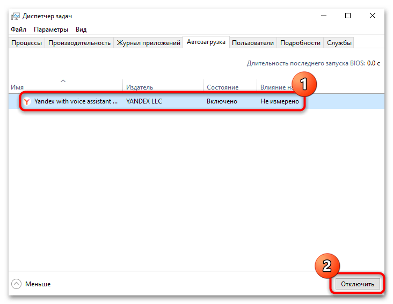Open the Вид menu
Viewport: 393px width, 304px height.
[81, 29]
